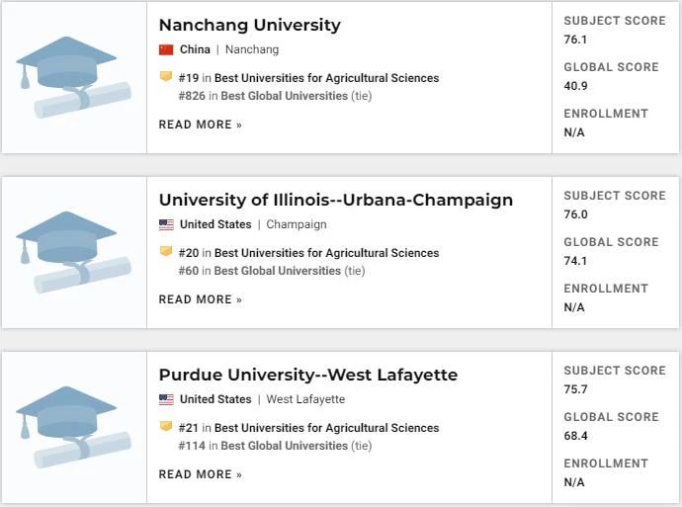
Task: Open Best Global Universities link ranked #114
Action: (x=284, y=446)
